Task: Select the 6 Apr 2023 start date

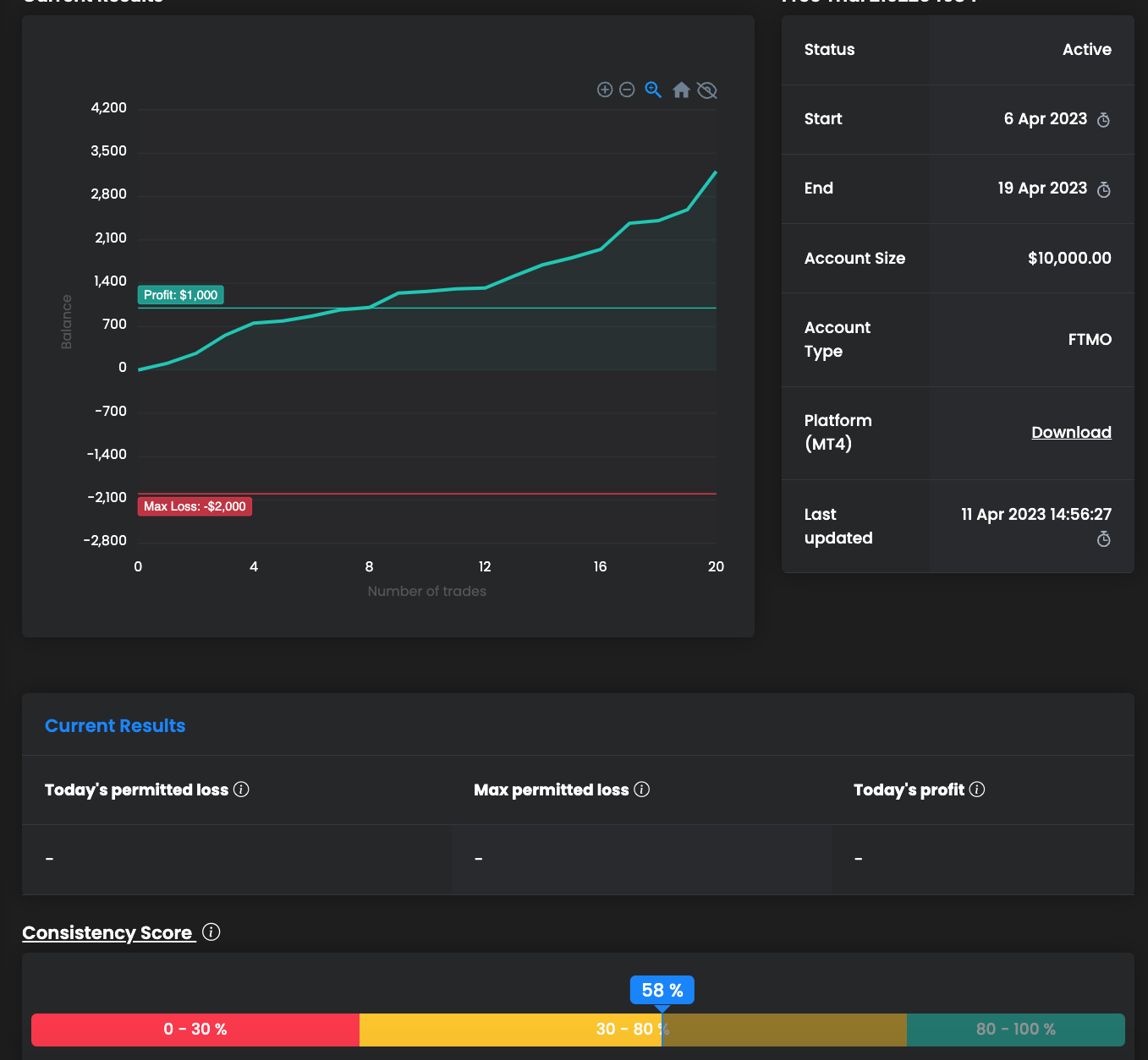Action: (1046, 118)
